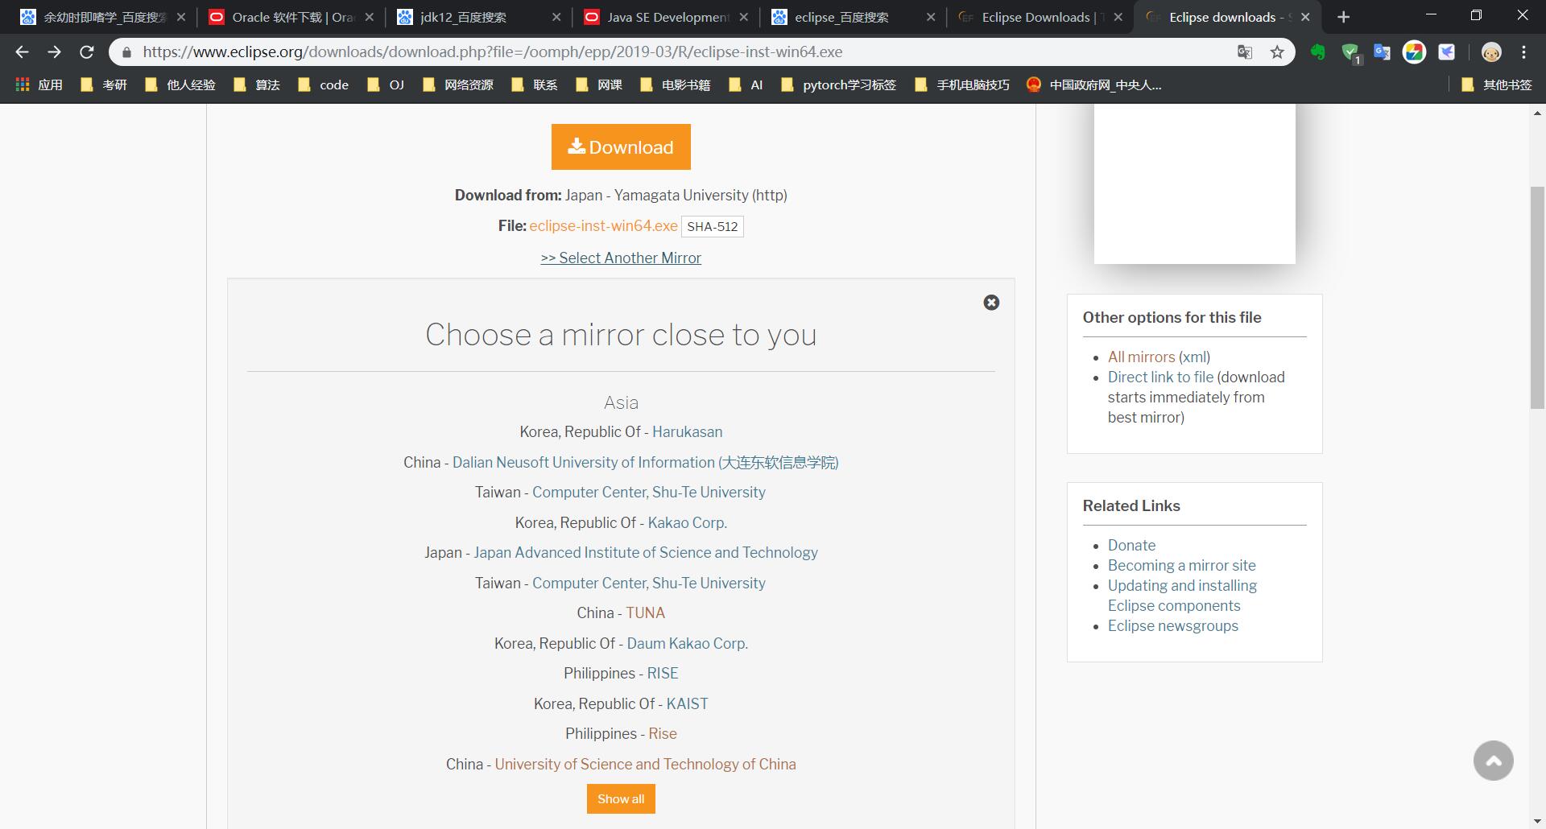Open the Evernote extension icon
The width and height of the screenshot is (1546, 829).
1317,52
